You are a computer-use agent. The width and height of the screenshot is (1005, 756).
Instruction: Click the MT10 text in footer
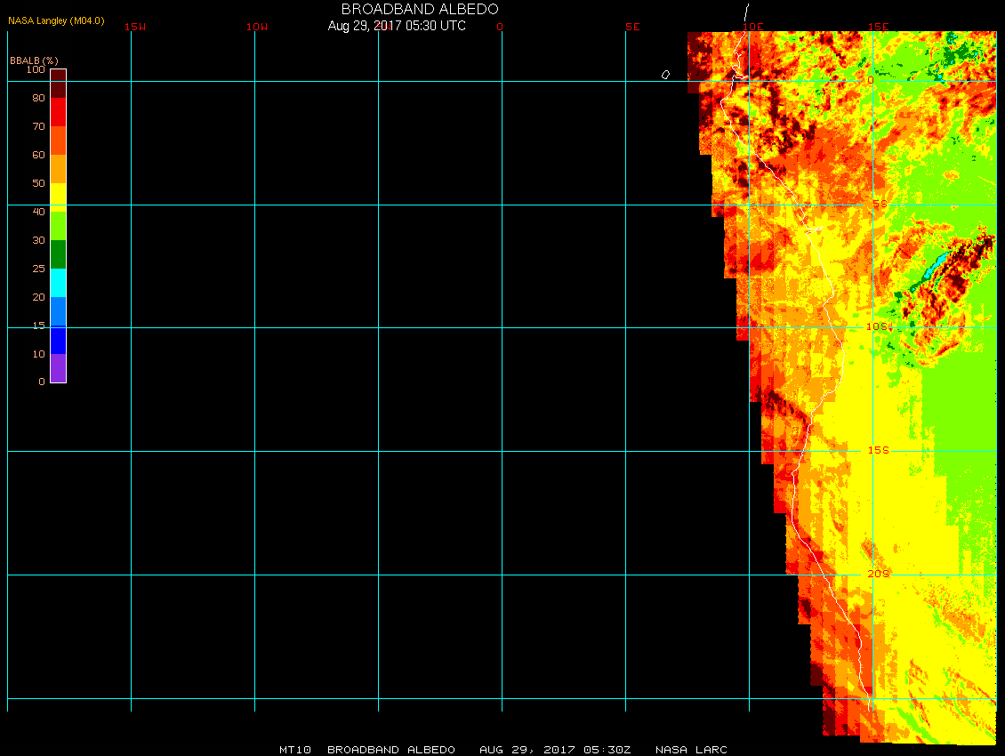click(294, 750)
